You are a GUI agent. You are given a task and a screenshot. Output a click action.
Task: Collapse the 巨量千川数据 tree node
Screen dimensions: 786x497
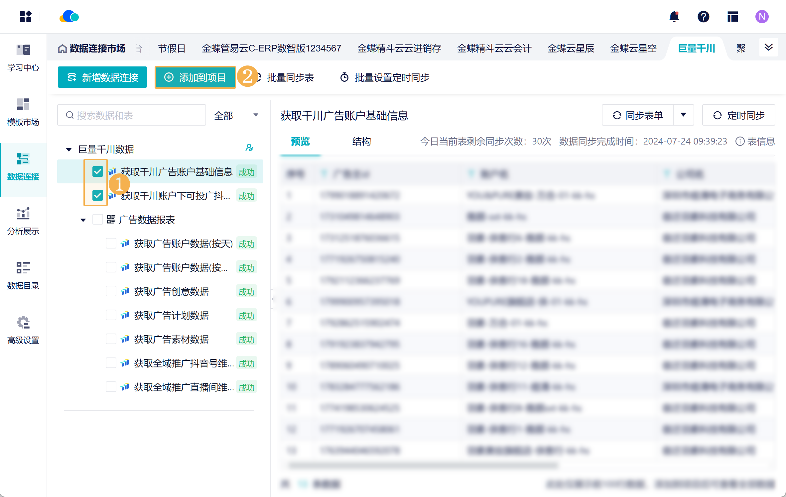click(x=69, y=149)
